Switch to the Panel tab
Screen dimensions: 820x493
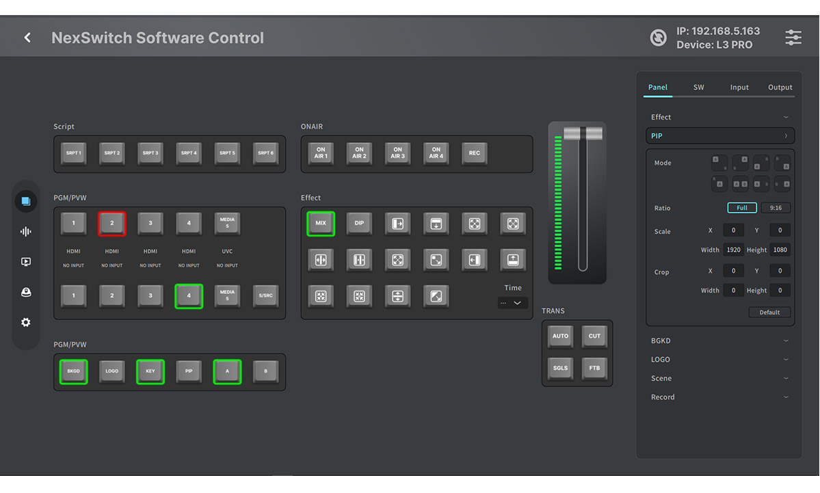coord(657,88)
